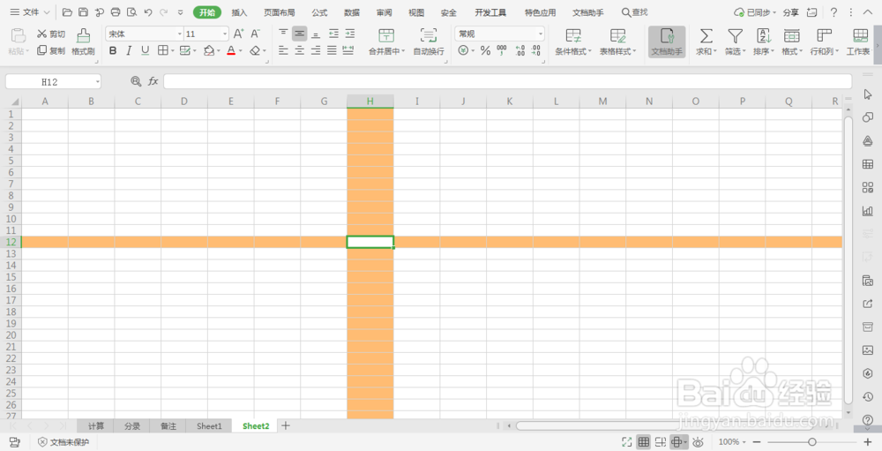Screen dimensions: 882x451
Task: Click the help question mark in top bar
Action: click(x=834, y=12)
